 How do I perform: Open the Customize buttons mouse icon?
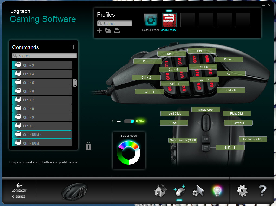180,191
